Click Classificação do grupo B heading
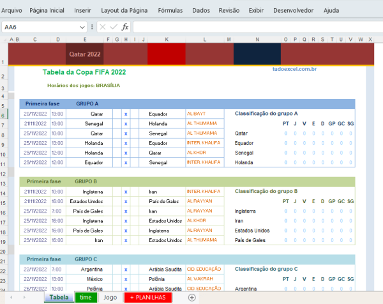Screen dimensions: 383x304 coord(266,191)
